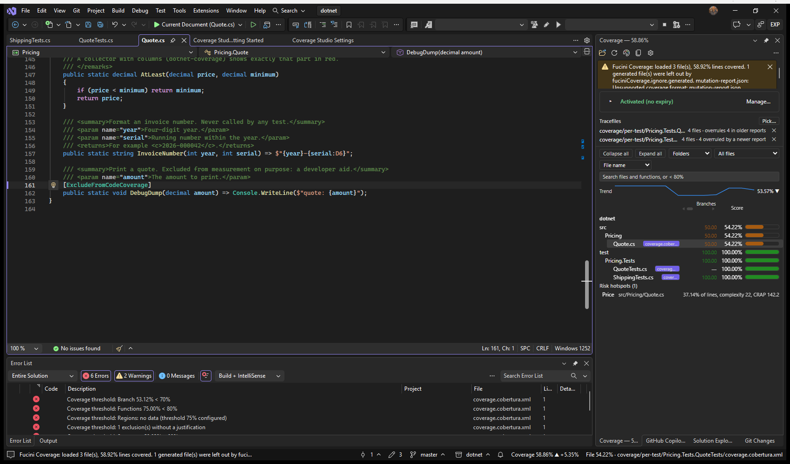Viewport: 790px width, 464px height.
Task: Toggle the Error List build-only filter icon
Action: [206, 376]
